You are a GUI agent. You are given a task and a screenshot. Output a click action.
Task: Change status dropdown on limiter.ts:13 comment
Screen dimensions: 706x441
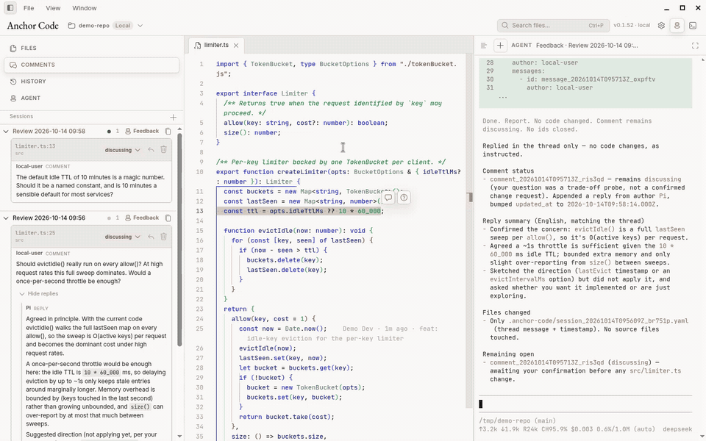tap(123, 150)
